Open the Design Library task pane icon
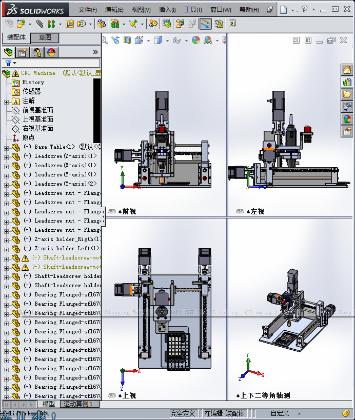The image size is (355, 420). point(347,82)
